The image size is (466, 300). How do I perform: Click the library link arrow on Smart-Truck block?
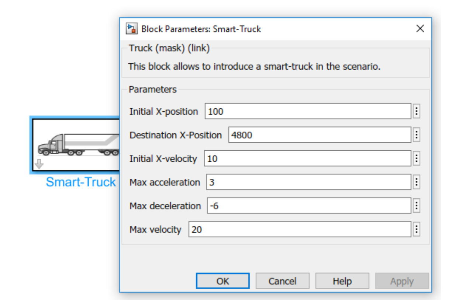[x=39, y=164]
